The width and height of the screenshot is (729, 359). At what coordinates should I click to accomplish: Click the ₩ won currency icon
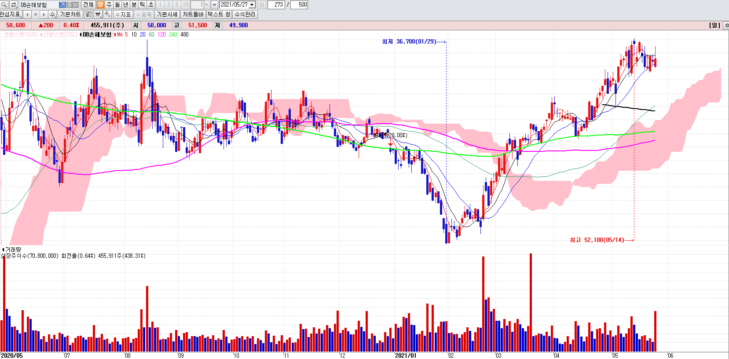pyautogui.click(x=98, y=15)
